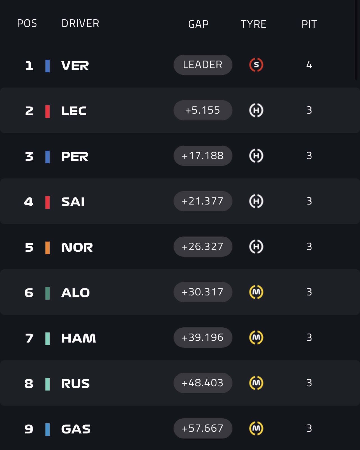The height and width of the screenshot is (450, 360).
Task: Click the red team color bar beside LEC
Action: click(x=48, y=111)
